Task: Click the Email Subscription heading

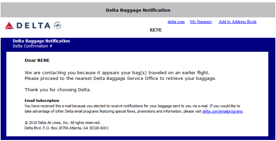Action: tap(42, 101)
